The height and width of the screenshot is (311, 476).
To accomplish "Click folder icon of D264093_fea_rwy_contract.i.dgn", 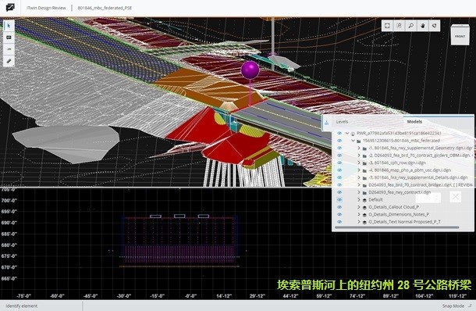I will (x=364, y=192).
